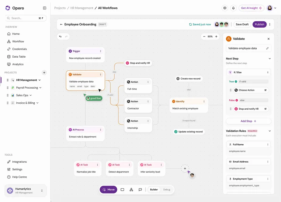Screen dimensions: 281x202
Task: Expand the Sales Ops project chevron
Action: pyautogui.click(x=31, y=95)
